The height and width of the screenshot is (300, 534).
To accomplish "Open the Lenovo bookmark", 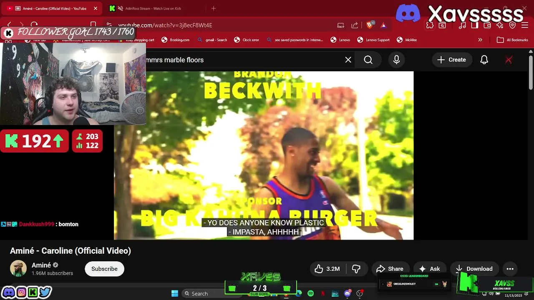I will click(340, 40).
